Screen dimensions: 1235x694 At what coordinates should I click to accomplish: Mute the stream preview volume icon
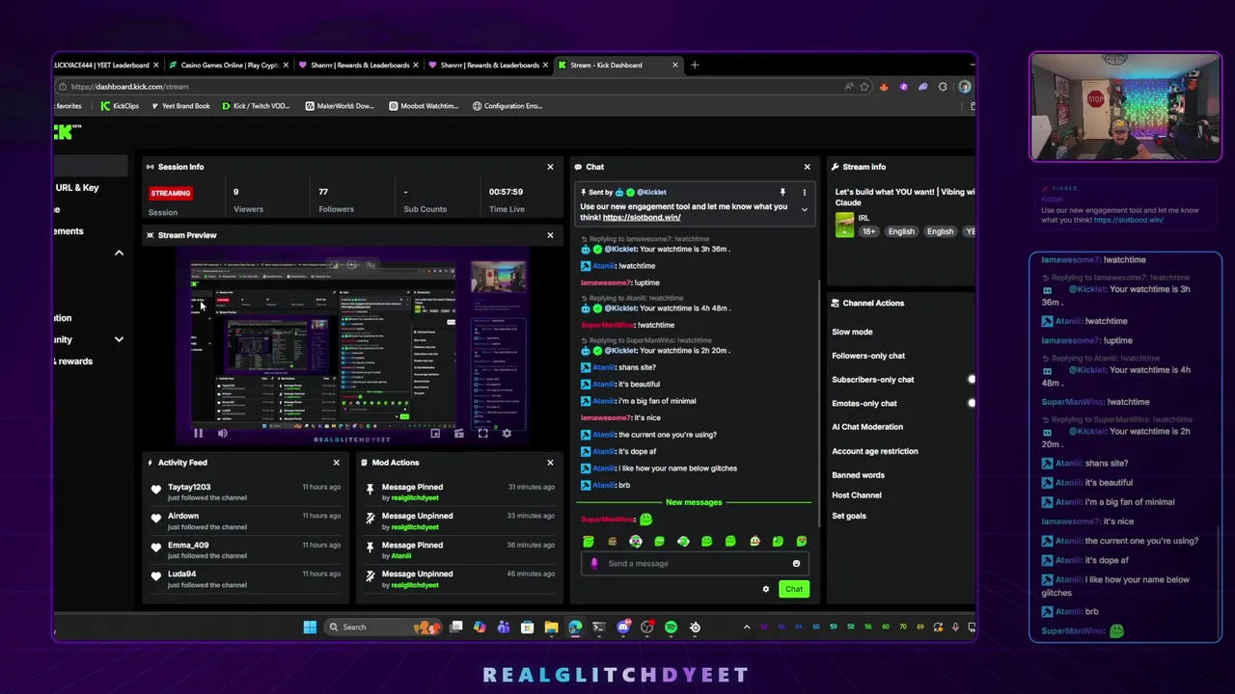(222, 434)
